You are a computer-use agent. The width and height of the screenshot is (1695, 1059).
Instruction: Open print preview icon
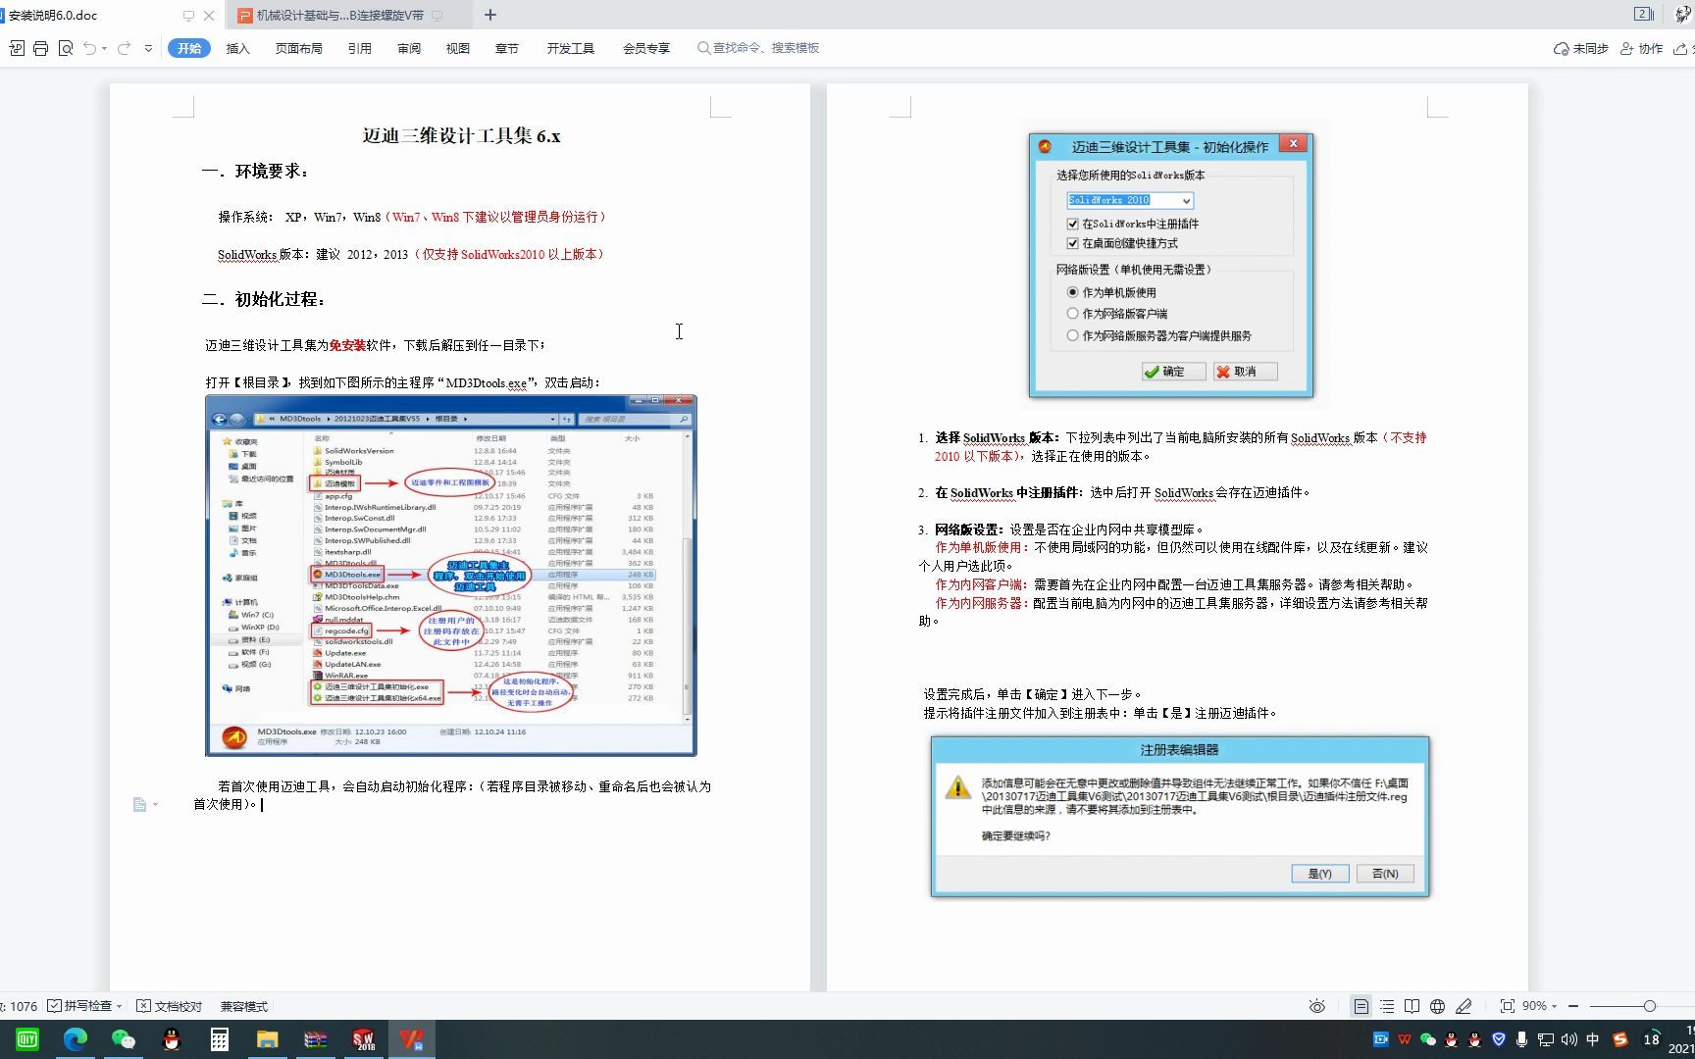(x=66, y=48)
